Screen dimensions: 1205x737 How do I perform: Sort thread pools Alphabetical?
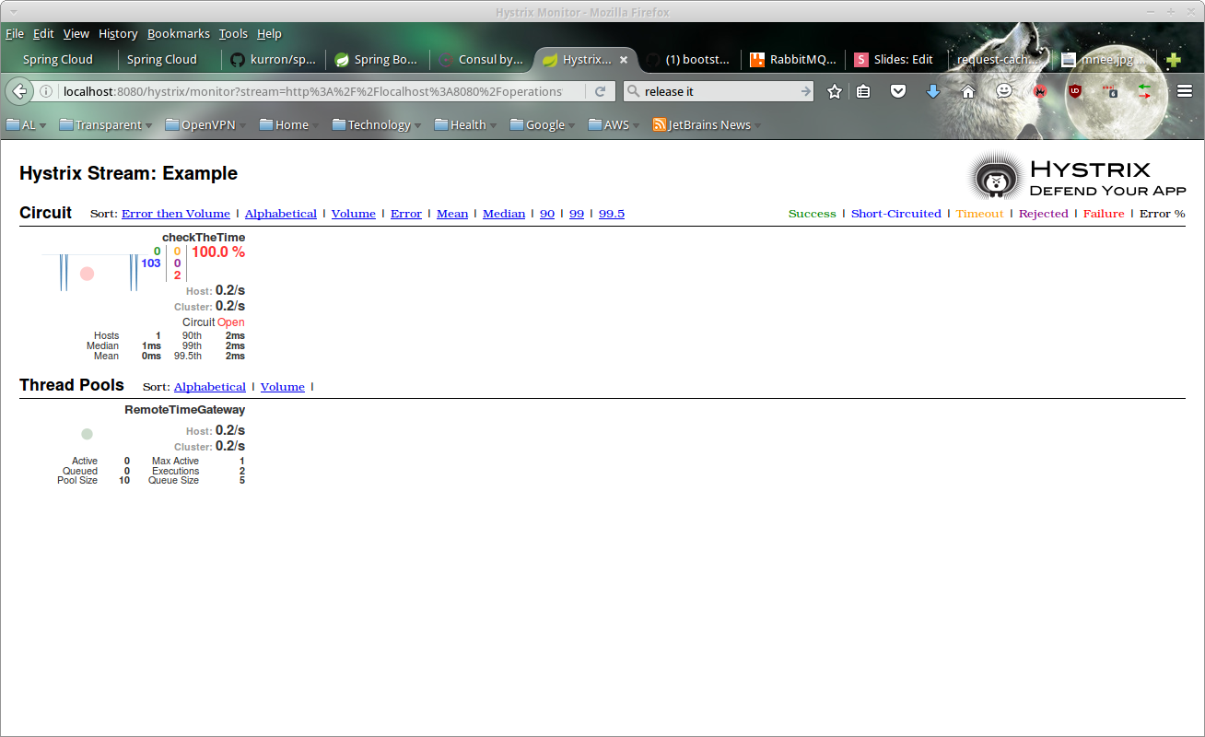pos(210,387)
